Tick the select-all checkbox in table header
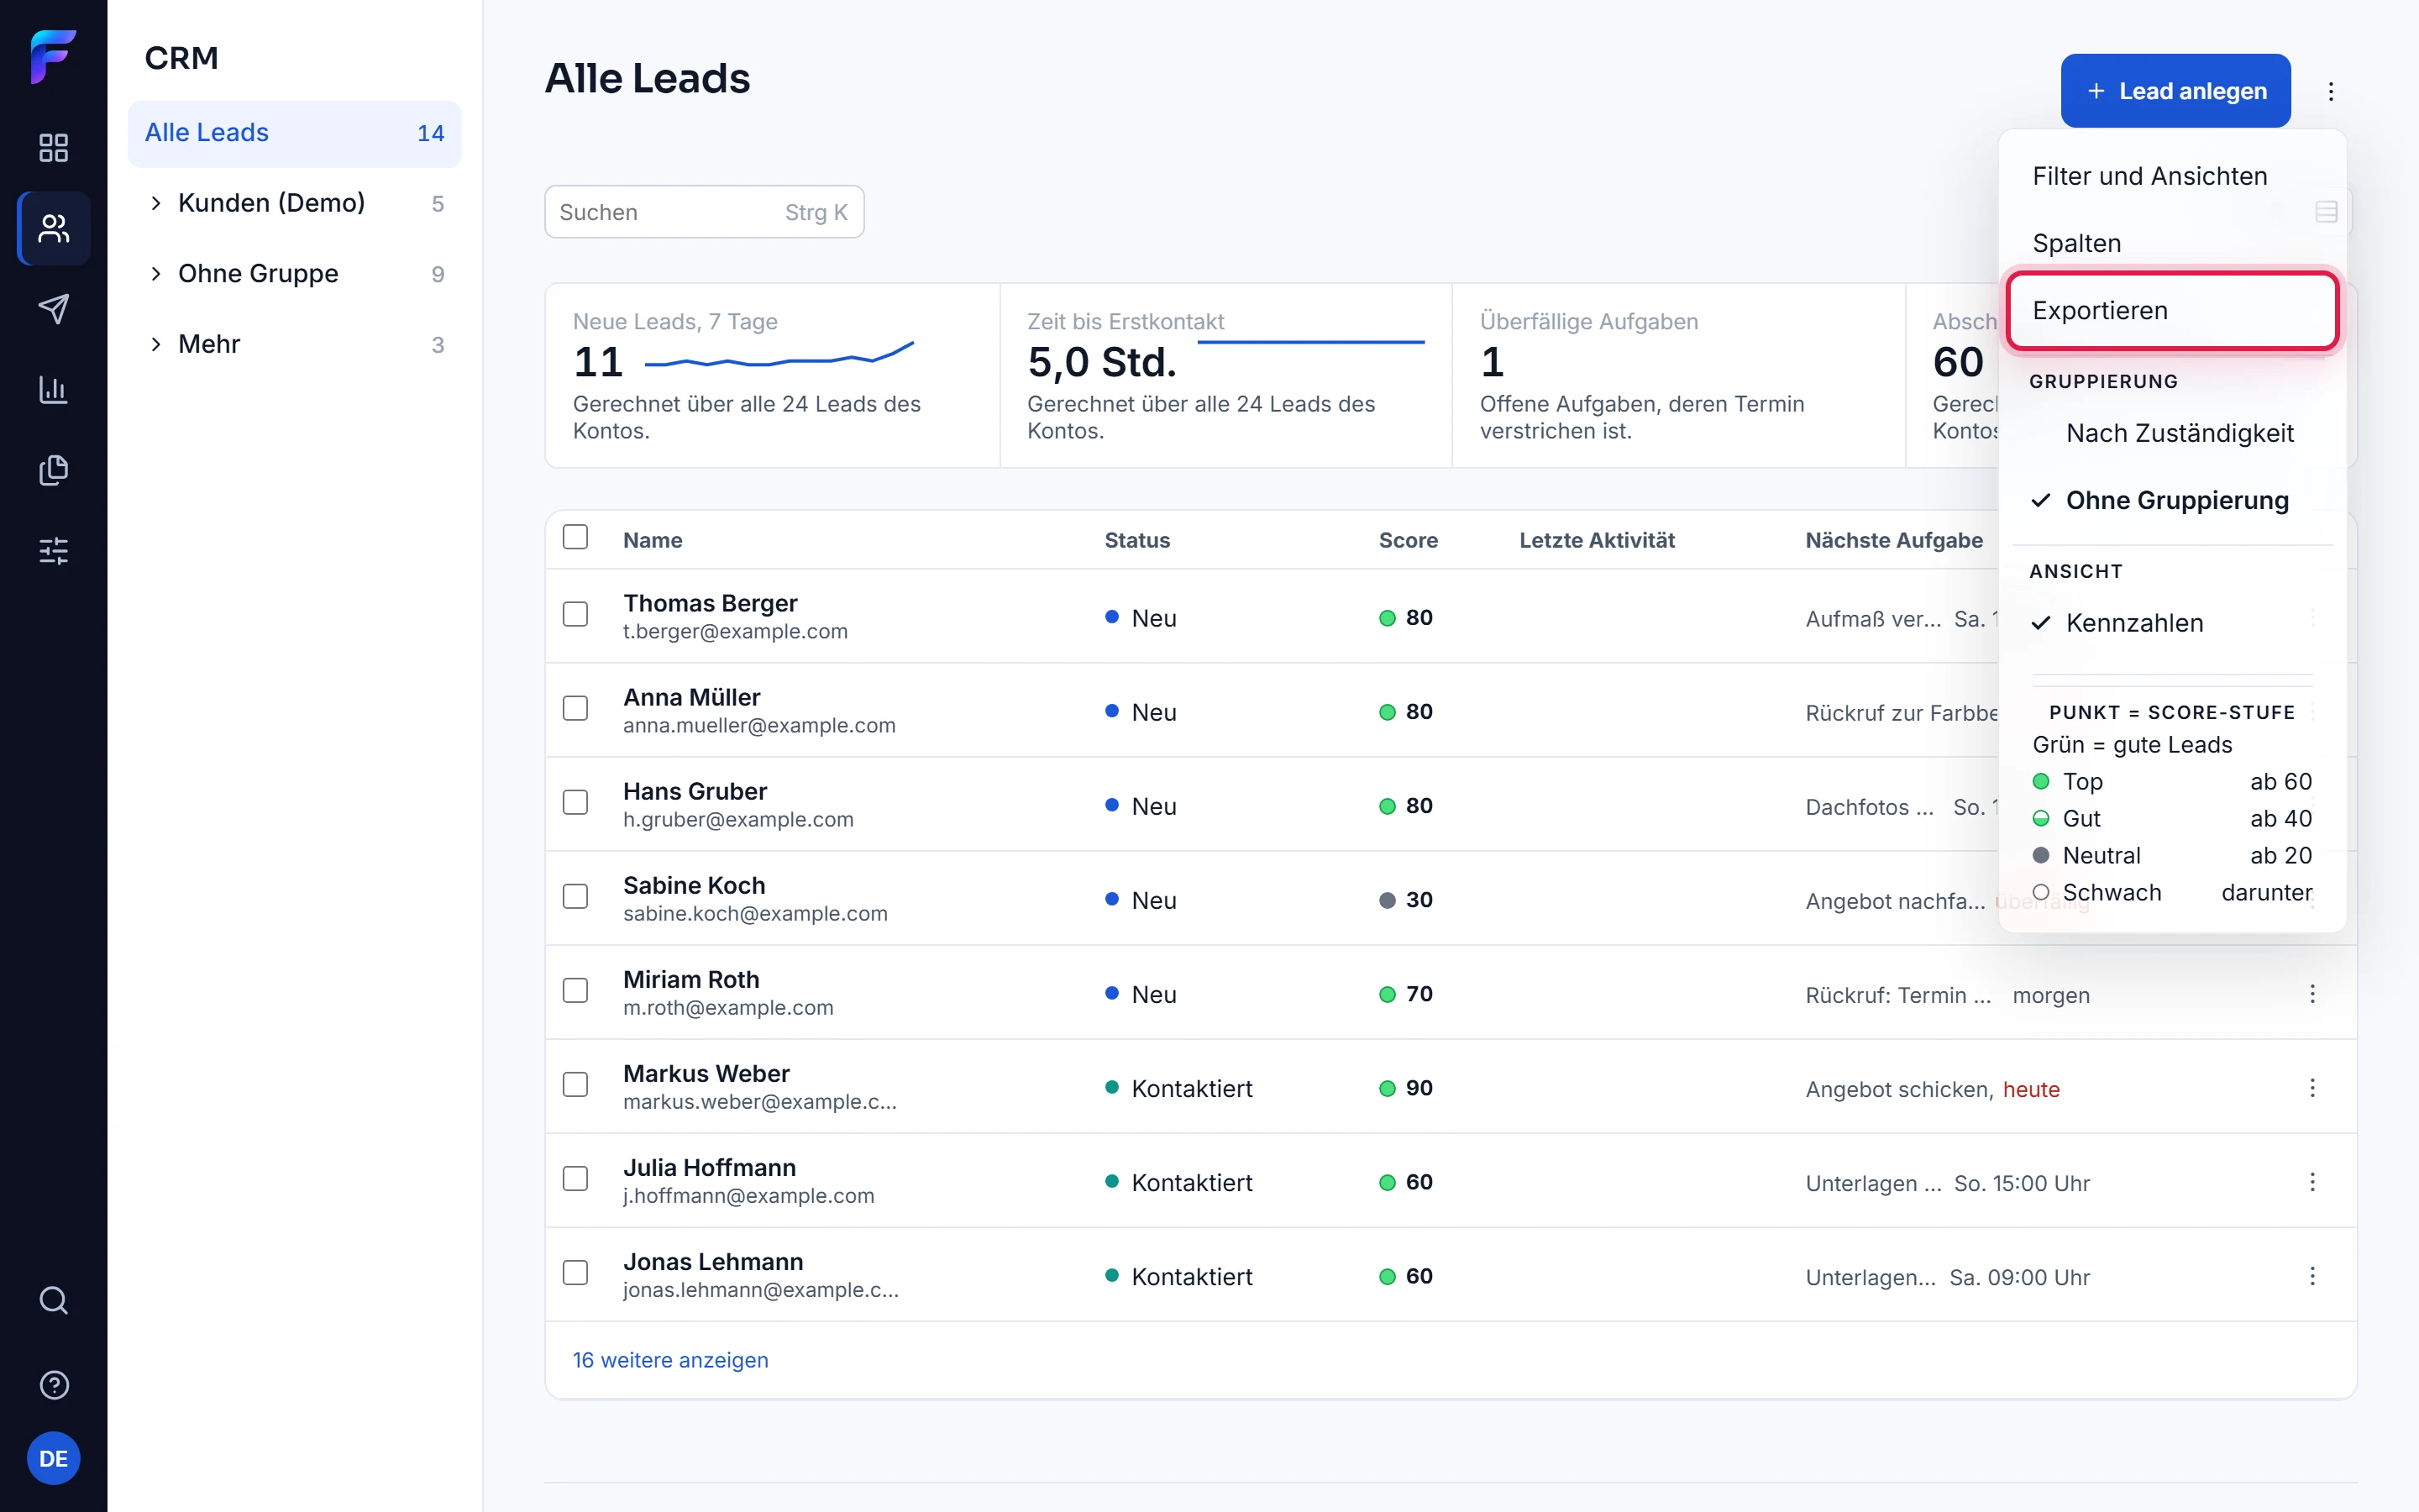 point(575,537)
